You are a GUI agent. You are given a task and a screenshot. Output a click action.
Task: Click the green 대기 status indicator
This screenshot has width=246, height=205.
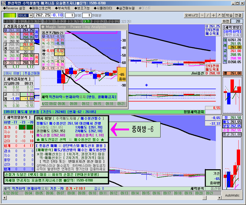(86, 21)
